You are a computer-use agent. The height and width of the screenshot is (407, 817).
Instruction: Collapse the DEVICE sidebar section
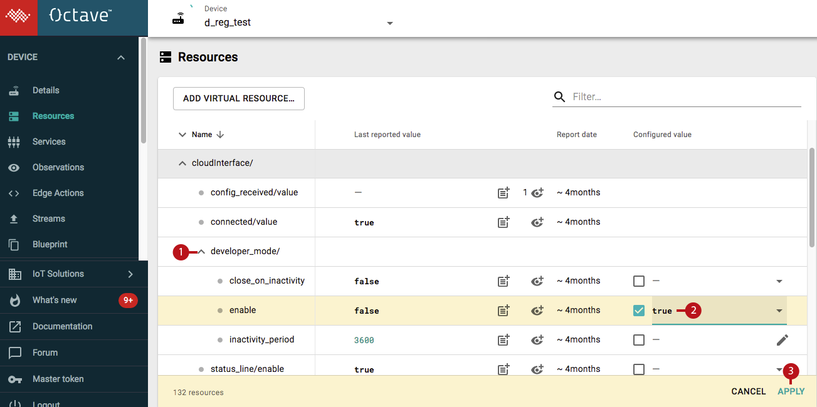click(121, 58)
